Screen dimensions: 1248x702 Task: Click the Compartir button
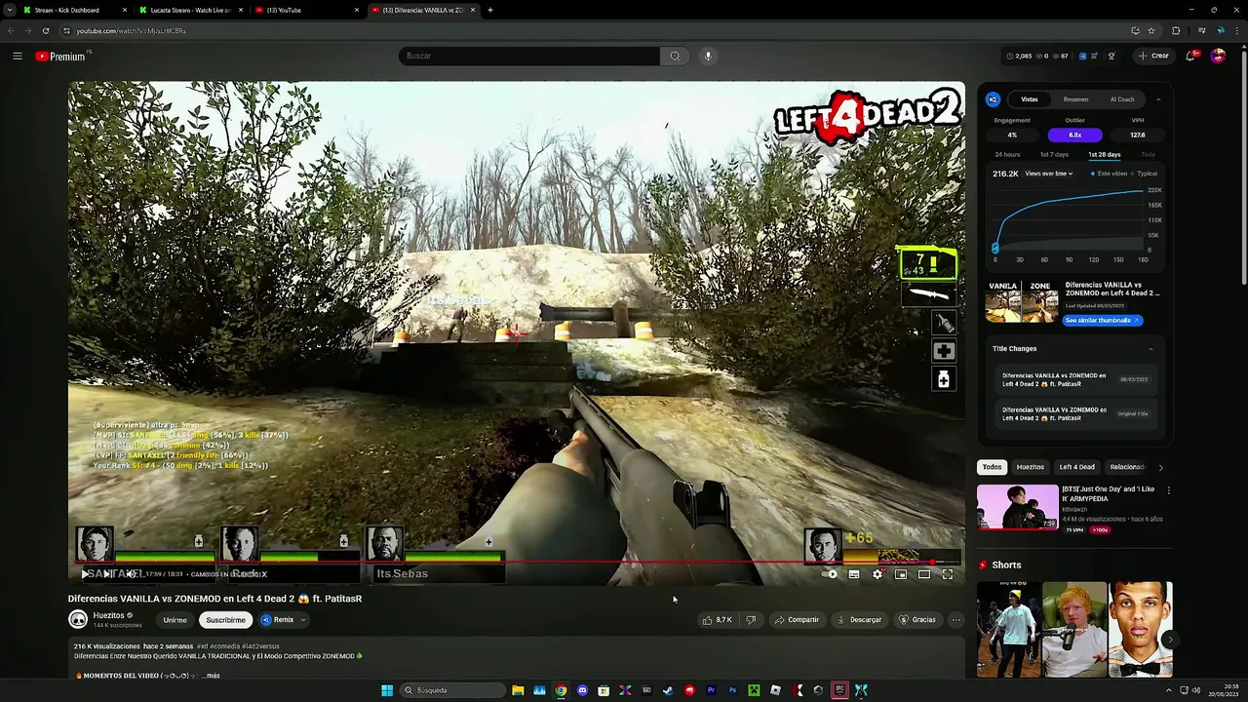coord(797,619)
